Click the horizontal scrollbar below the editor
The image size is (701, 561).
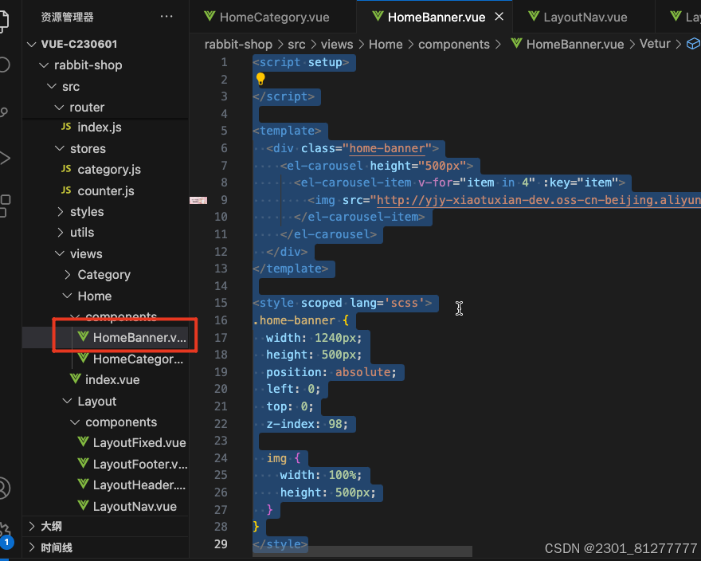pyautogui.click(x=362, y=551)
